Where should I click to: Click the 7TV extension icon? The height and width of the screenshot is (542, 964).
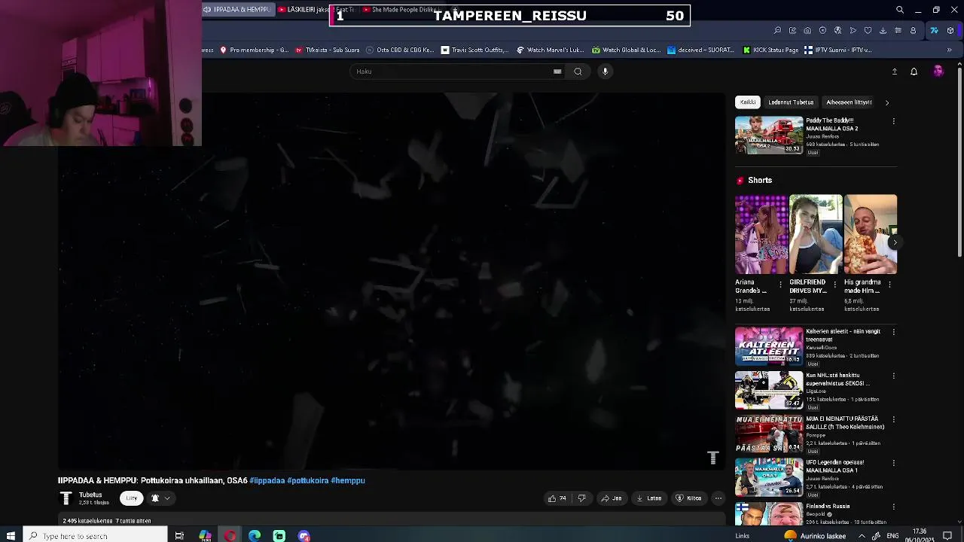point(934,31)
